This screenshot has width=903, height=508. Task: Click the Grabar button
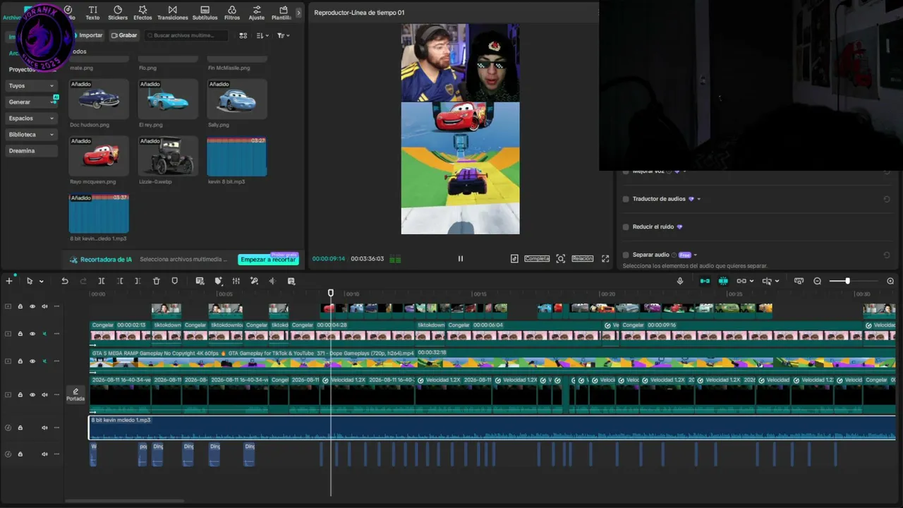pyautogui.click(x=124, y=35)
